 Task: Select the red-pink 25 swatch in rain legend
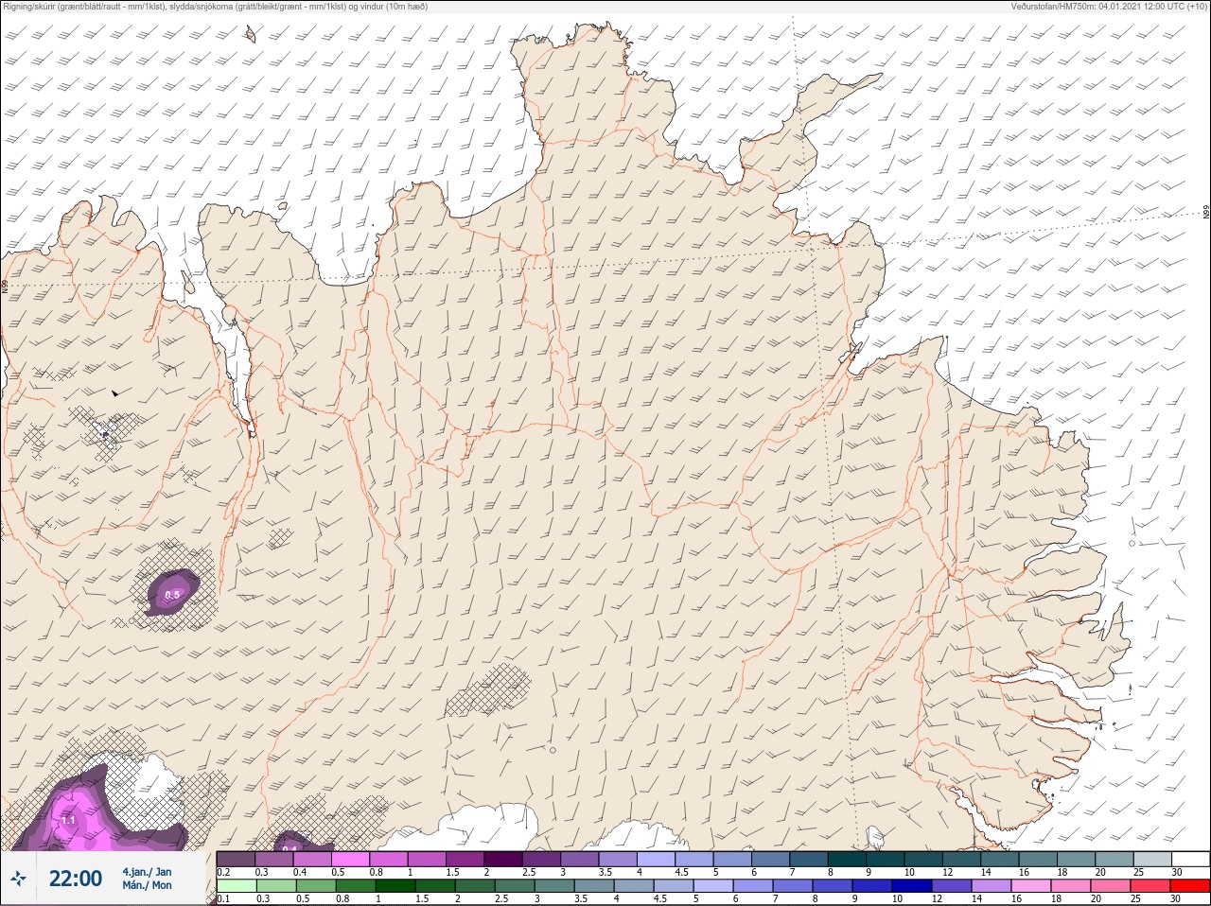1150,886
